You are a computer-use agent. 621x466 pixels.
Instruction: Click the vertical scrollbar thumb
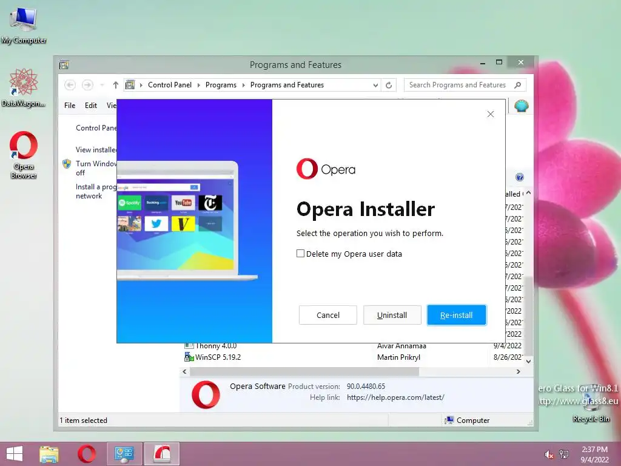pyautogui.click(x=528, y=315)
